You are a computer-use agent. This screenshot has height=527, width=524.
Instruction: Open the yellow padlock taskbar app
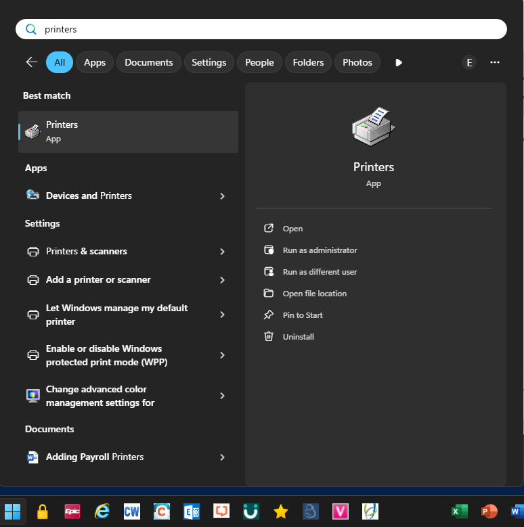point(43,511)
